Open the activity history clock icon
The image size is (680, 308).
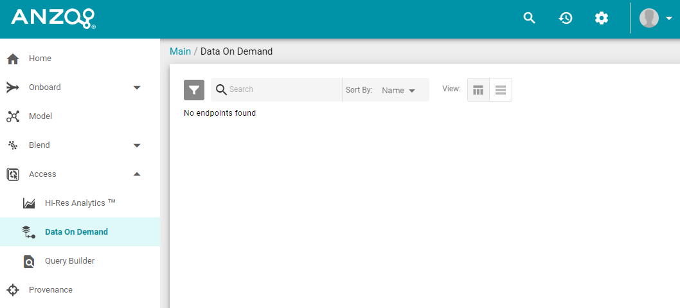tap(566, 18)
